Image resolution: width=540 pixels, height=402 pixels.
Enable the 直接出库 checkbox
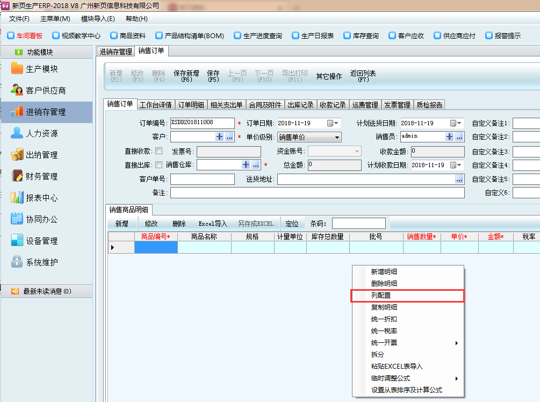159,165
